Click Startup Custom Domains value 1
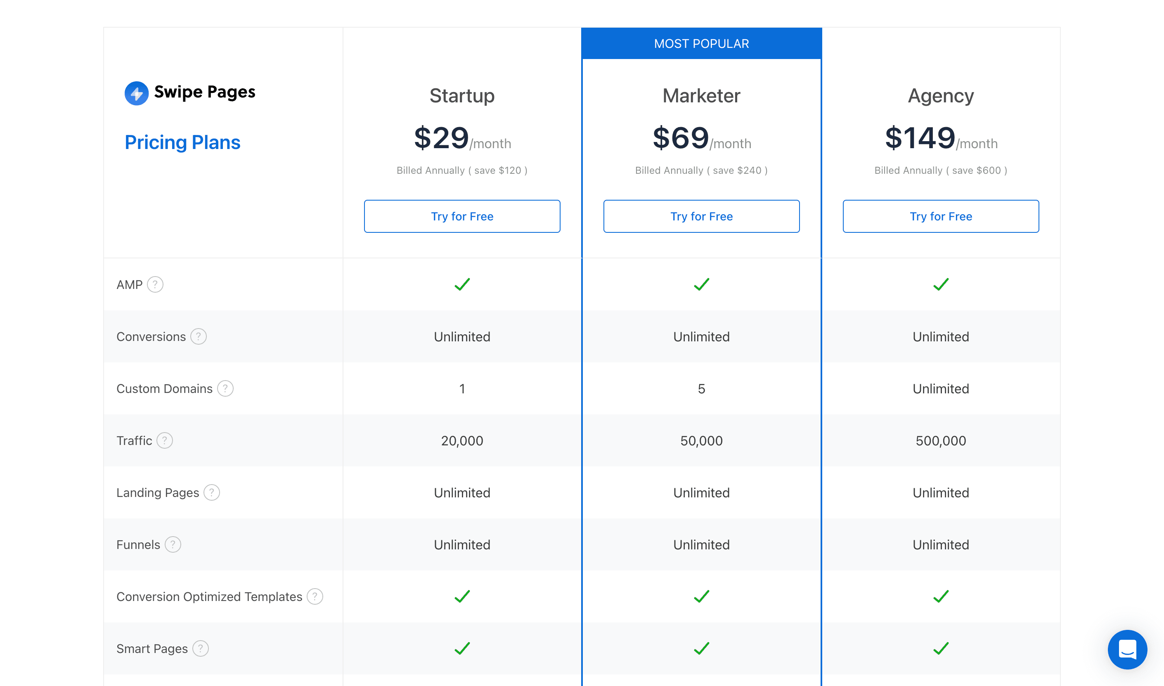Viewport: 1164px width, 686px height. [x=462, y=389]
